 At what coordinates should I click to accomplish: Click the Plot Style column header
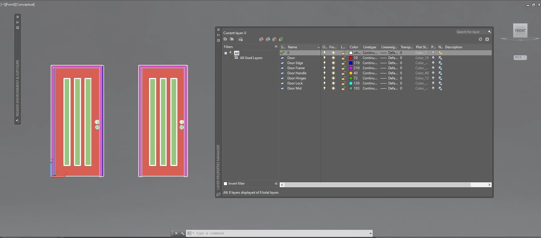click(422, 47)
